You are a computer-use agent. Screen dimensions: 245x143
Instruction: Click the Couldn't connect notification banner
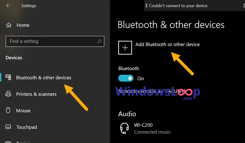[194, 6]
